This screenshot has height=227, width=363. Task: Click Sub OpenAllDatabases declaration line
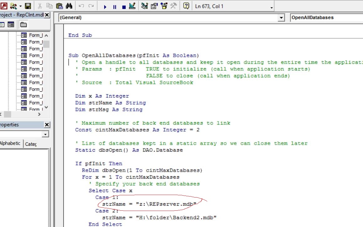point(134,56)
